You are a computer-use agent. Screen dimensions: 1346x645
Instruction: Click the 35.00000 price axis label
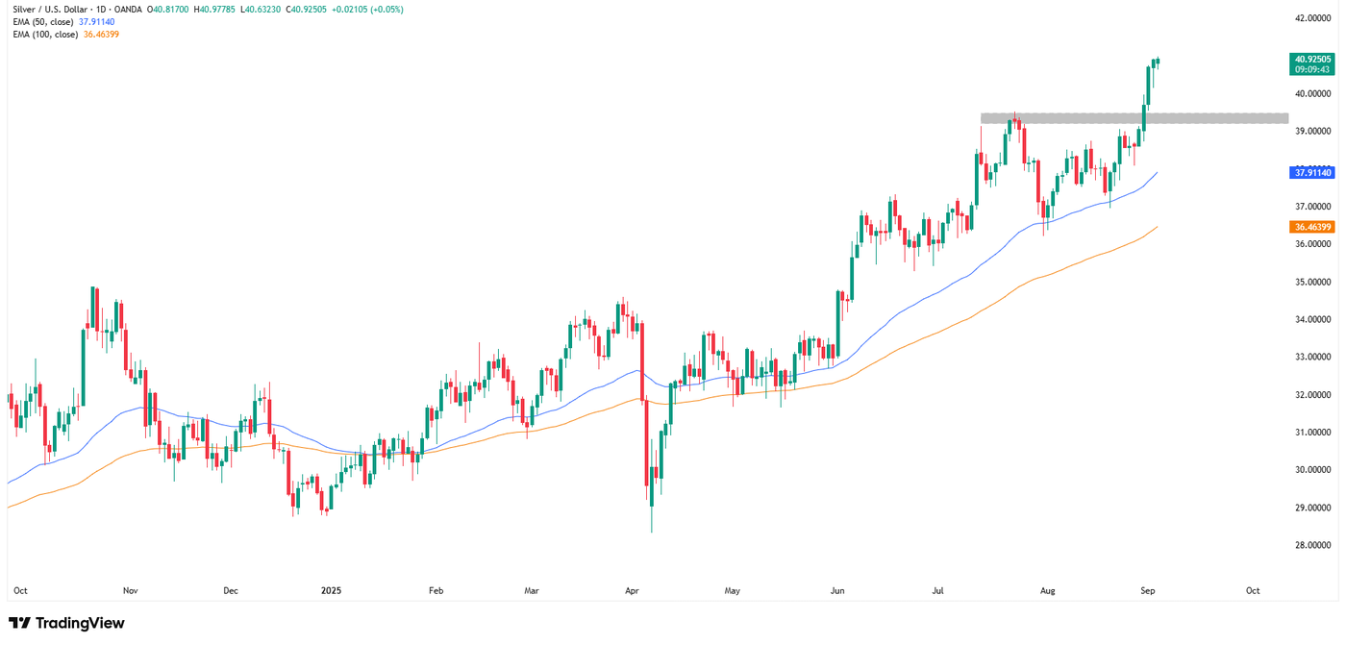pyautogui.click(x=1313, y=283)
